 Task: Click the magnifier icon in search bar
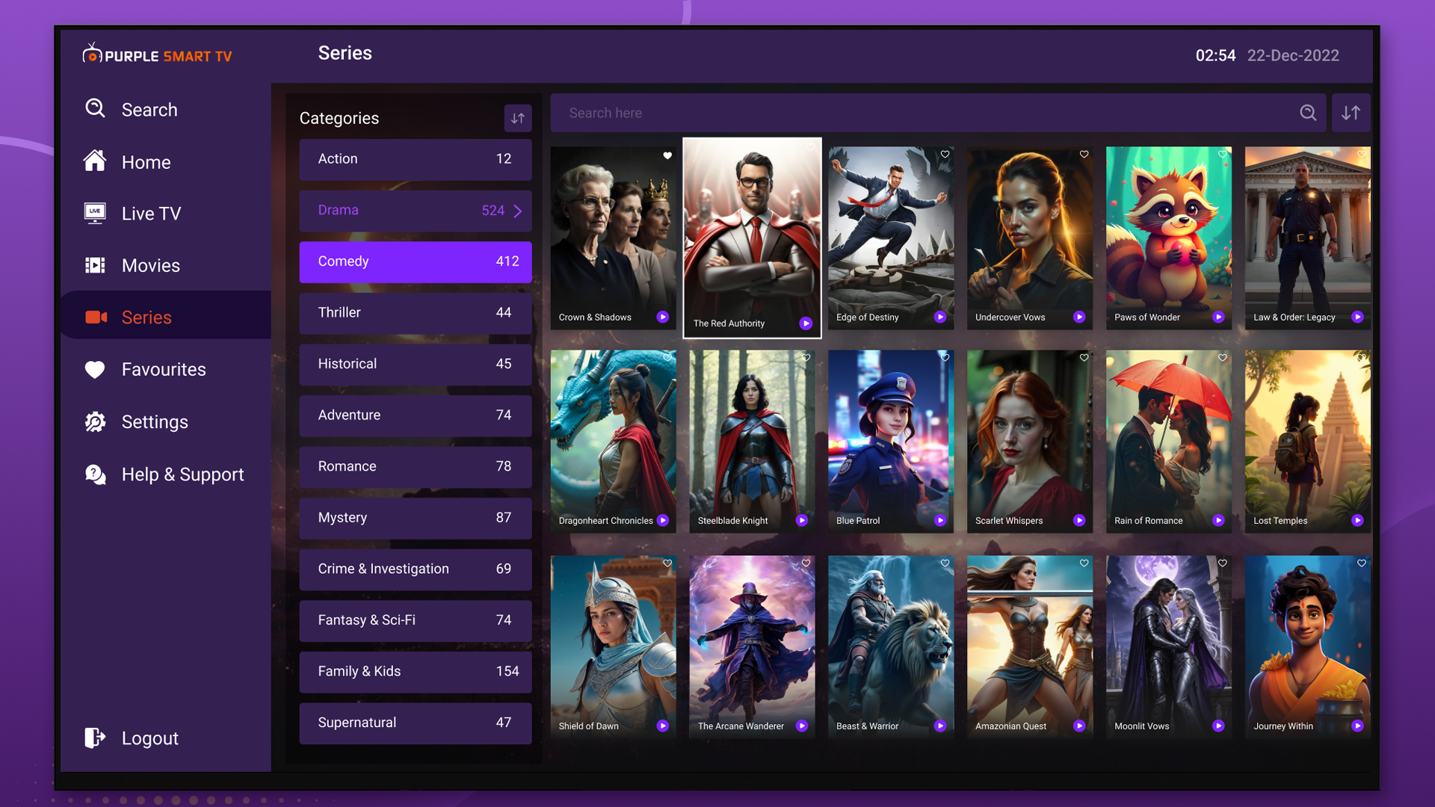tap(1308, 113)
